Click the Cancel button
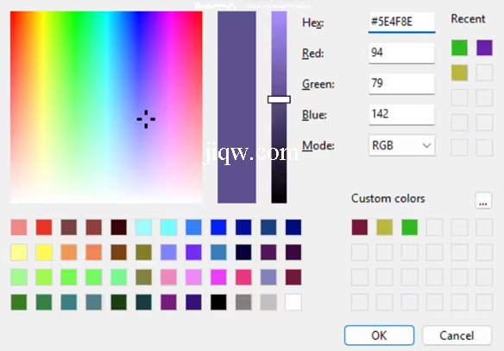Viewport: 504px width, 351px height. coord(457,335)
